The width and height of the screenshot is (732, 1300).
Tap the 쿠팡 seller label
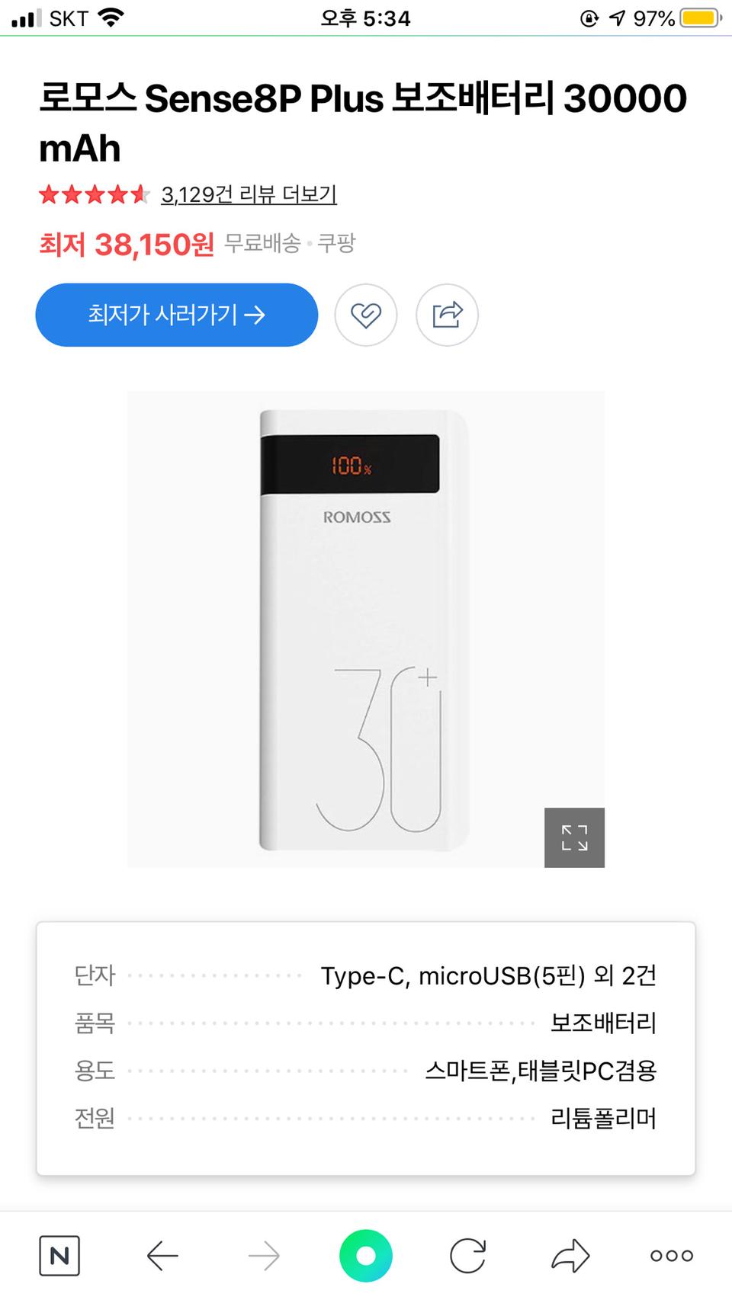pyautogui.click(x=336, y=244)
